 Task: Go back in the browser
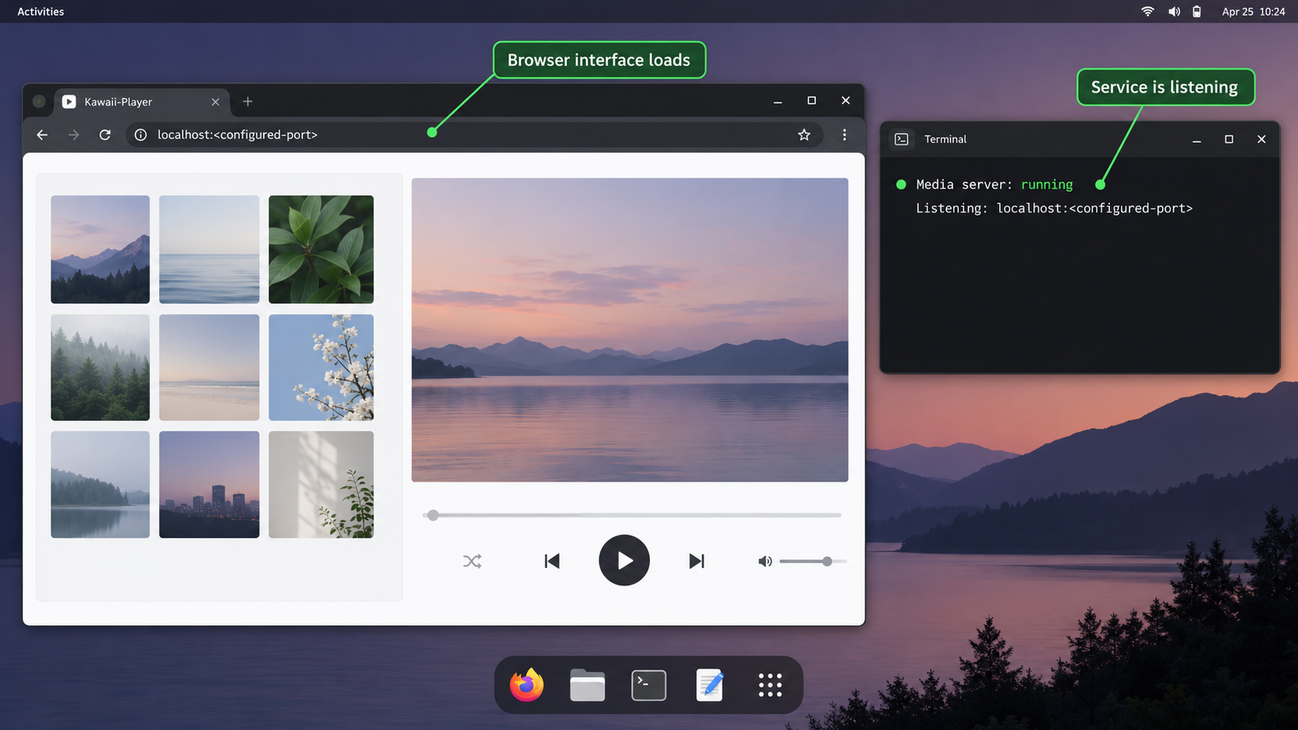tap(42, 135)
